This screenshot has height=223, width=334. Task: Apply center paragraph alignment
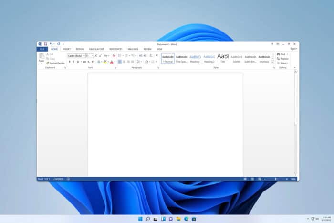click(124, 62)
